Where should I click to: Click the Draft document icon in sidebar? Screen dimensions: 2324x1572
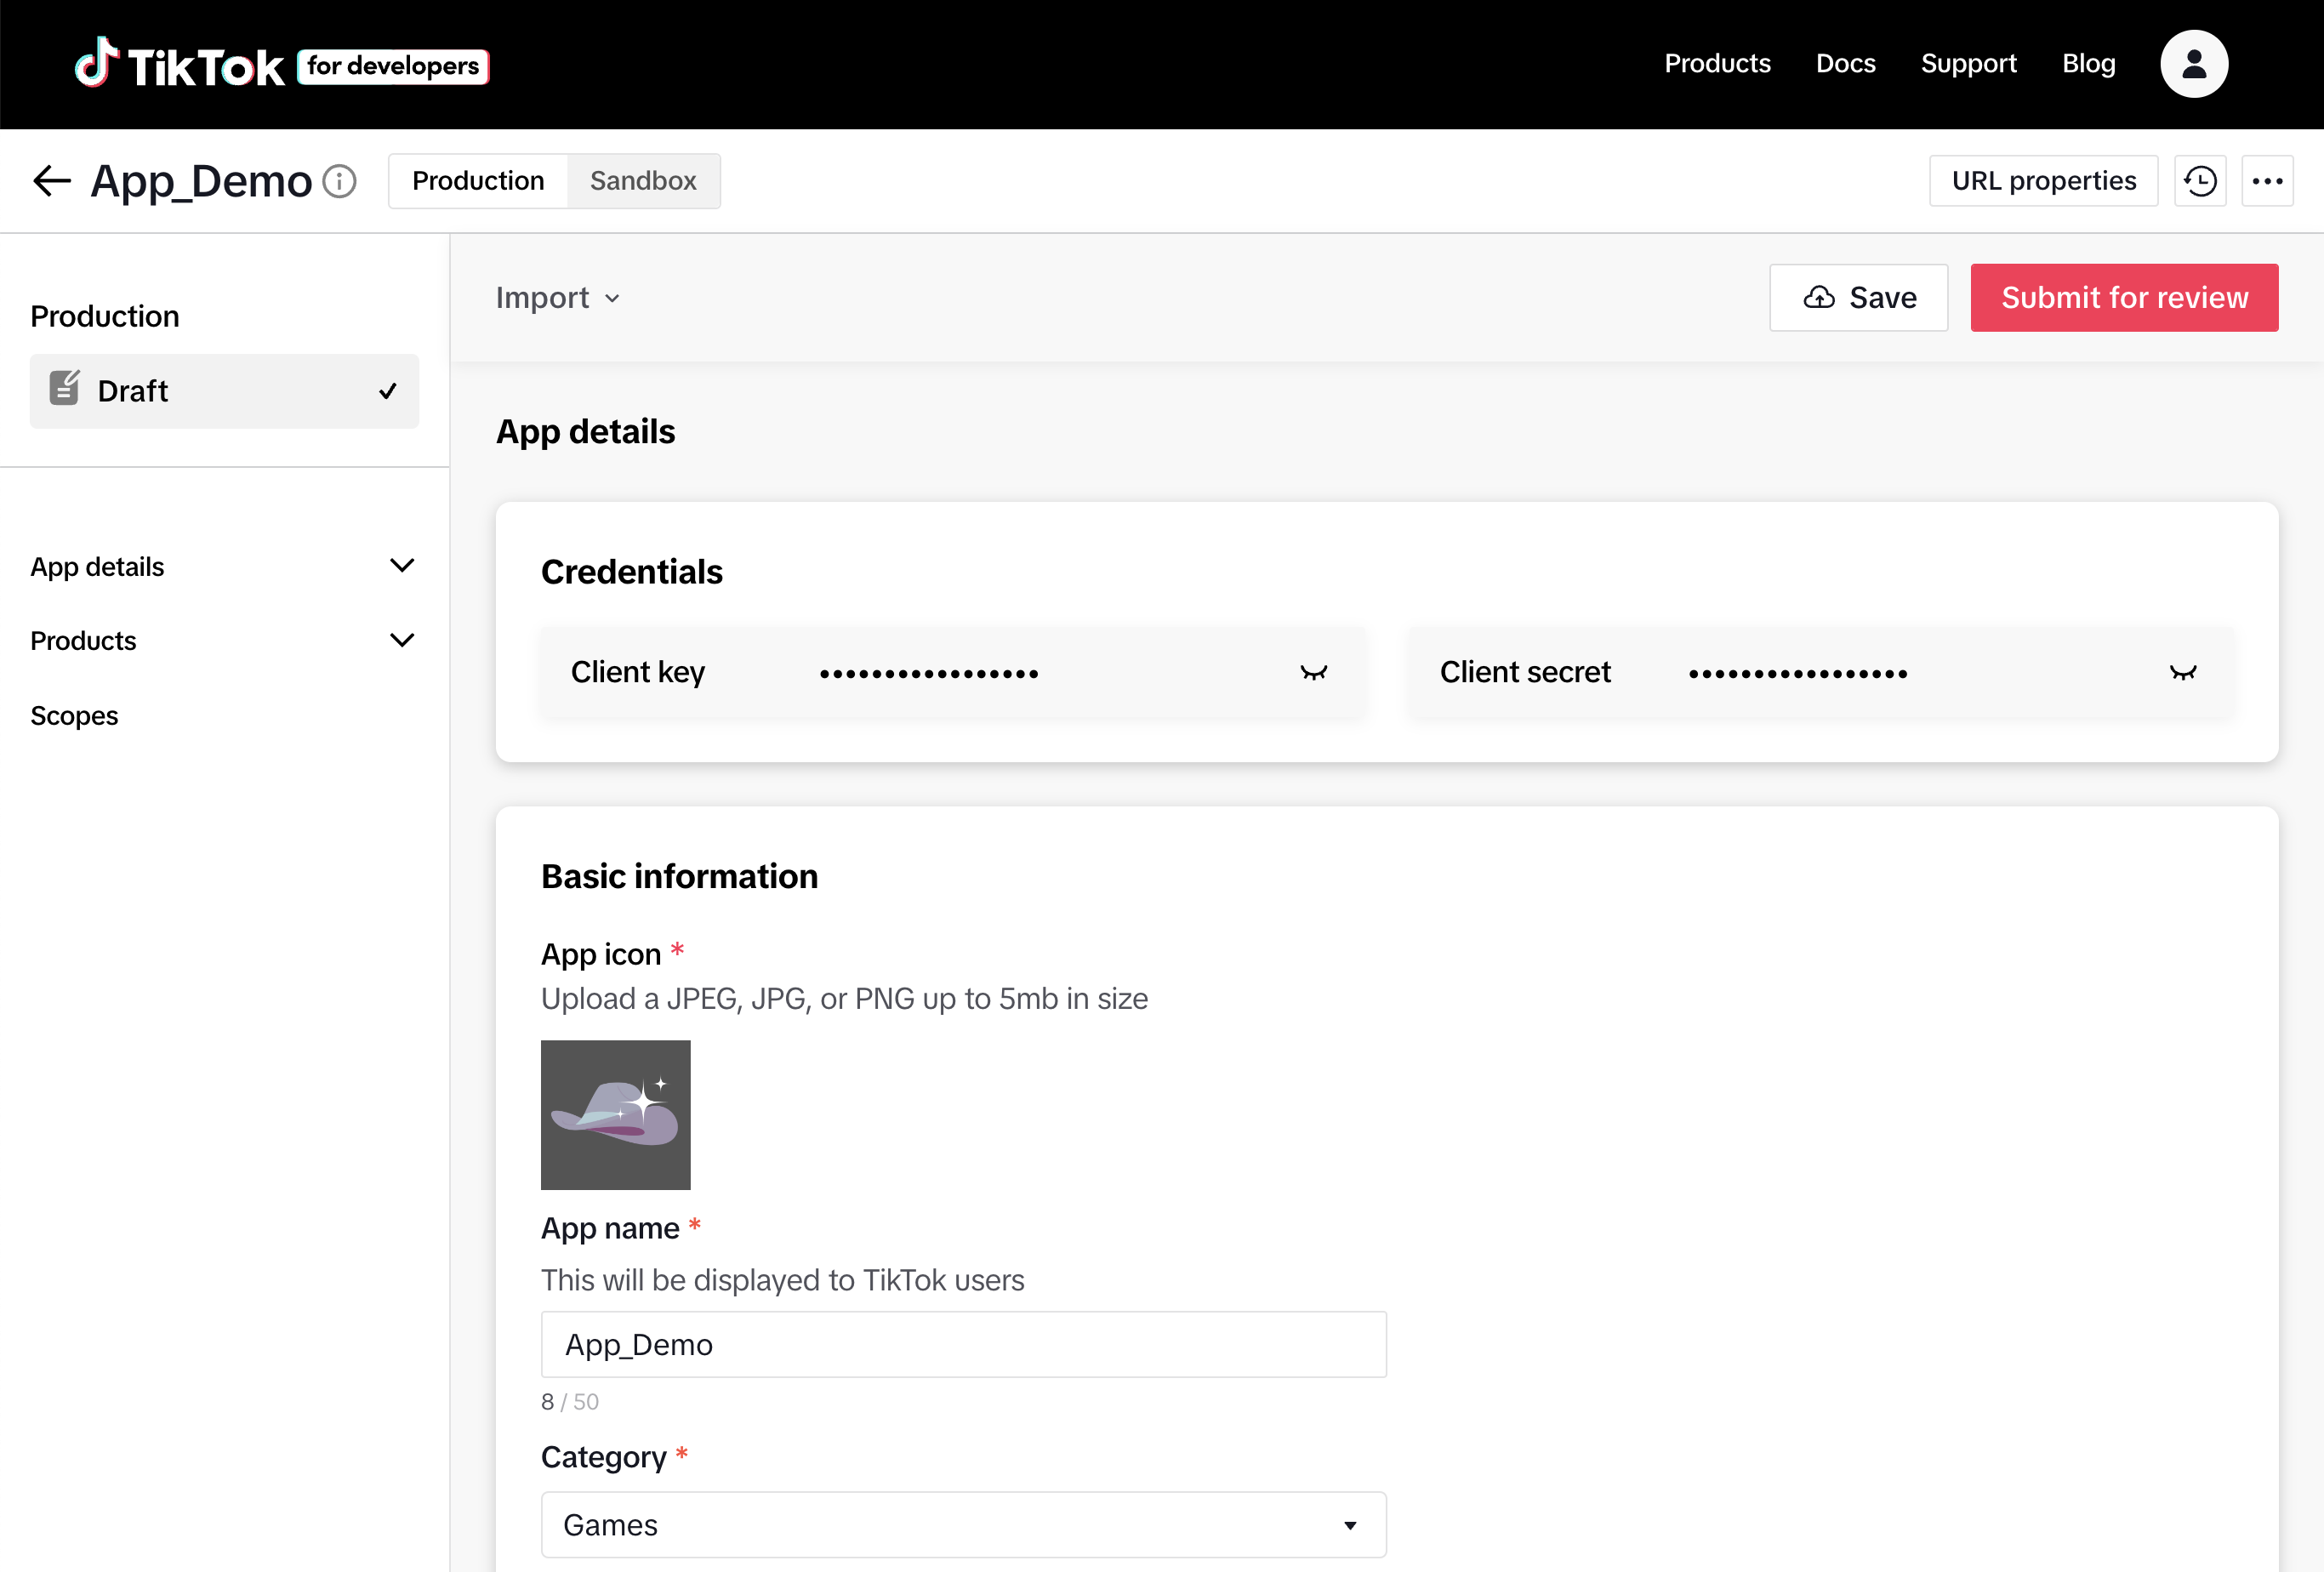point(65,389)
